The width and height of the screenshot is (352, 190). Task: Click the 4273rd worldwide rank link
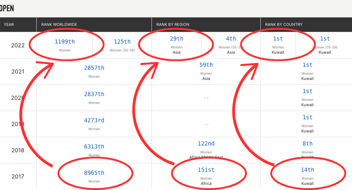94,120
